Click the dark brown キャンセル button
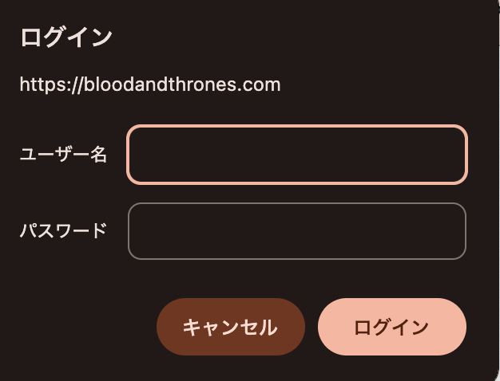 point(230,327)
